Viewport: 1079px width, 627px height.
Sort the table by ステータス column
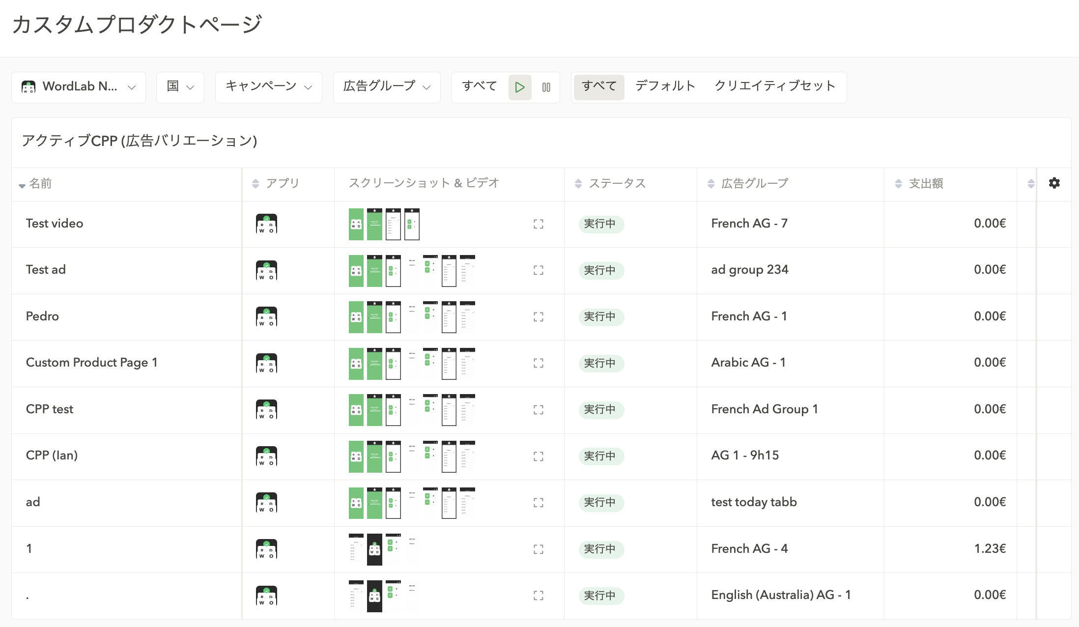(610, 184)
